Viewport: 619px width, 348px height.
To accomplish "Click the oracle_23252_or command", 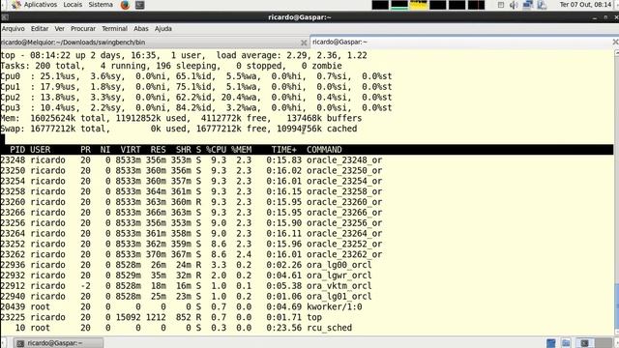I will (x=344, y=244).
